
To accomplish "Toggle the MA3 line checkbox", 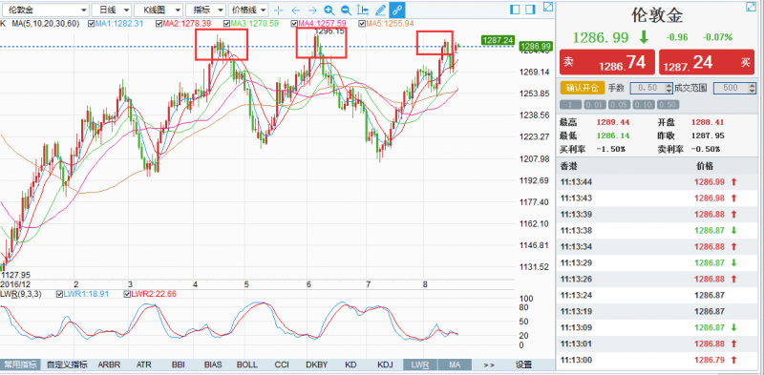I will tap(227, 23).
